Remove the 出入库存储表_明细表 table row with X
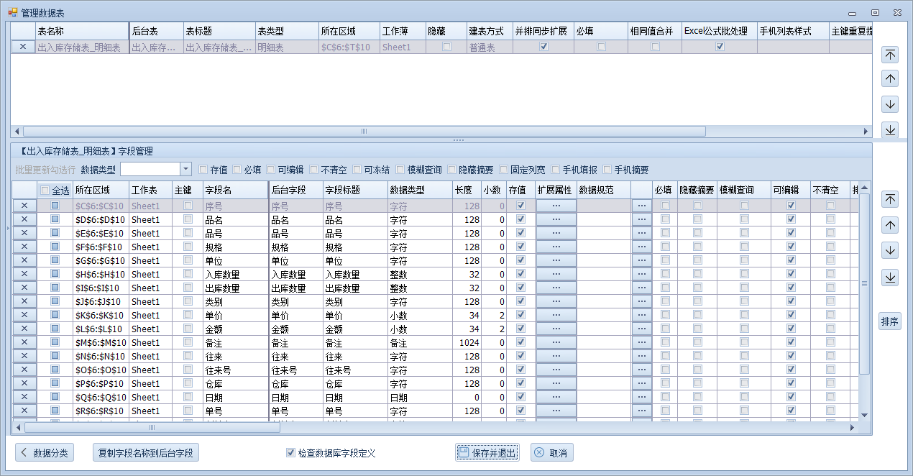Image resolution: width=913 pixels, height=476 pixels. point(23,47)
